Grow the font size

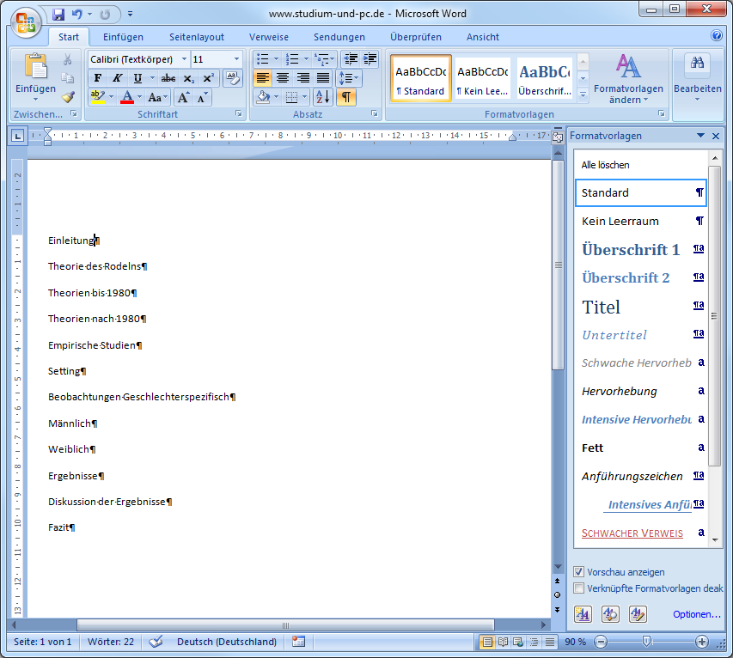pos(183,97)
